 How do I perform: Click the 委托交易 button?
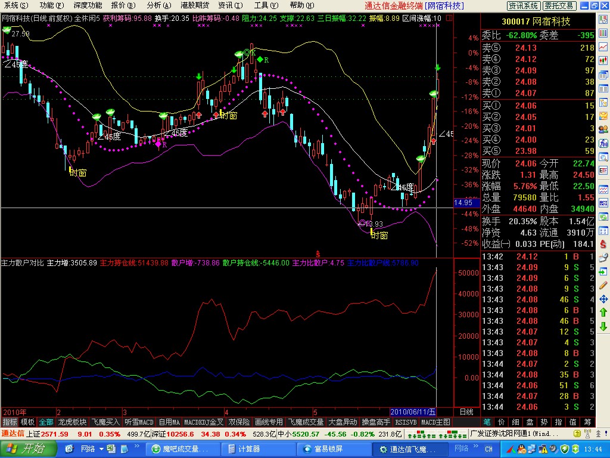561,5
